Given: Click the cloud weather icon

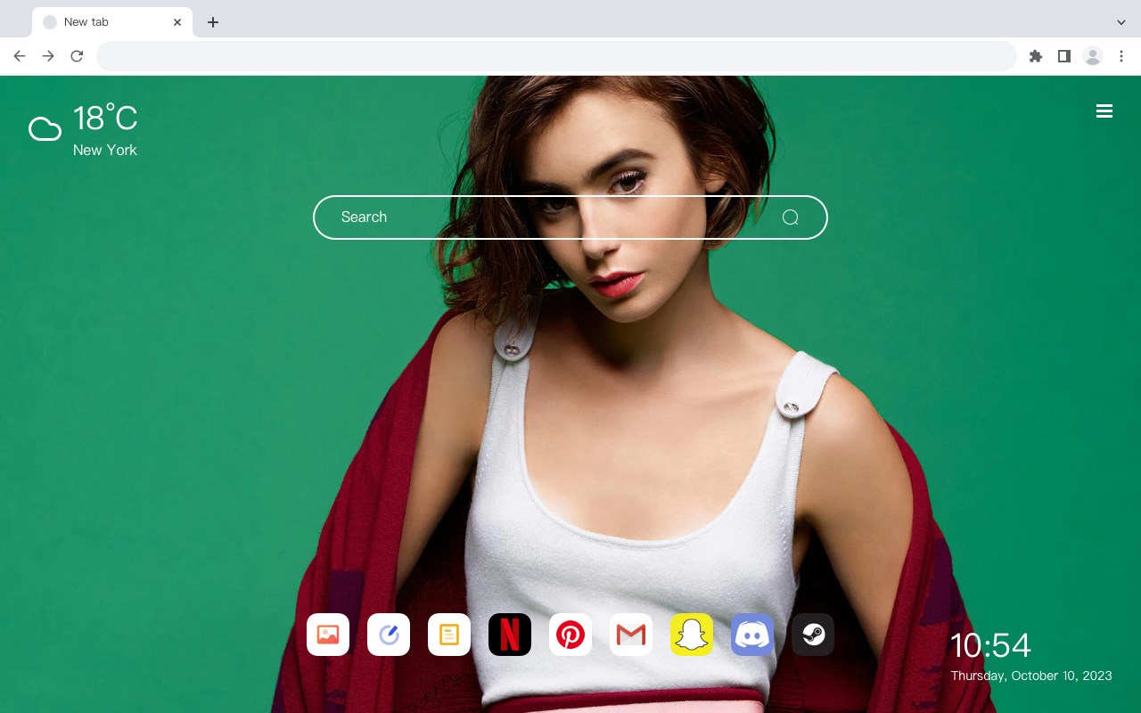Looking at the screenshot, I should 45,129.
